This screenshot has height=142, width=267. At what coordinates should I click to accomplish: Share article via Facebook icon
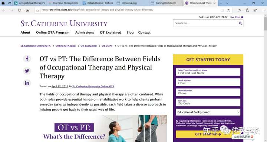click(27, 59)
